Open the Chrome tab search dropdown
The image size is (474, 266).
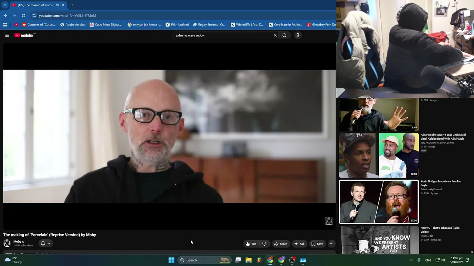tap(5, 5)
